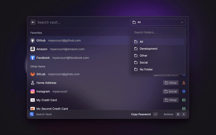
Task: Click the back arrow button
Action: [x=33, y=22]
